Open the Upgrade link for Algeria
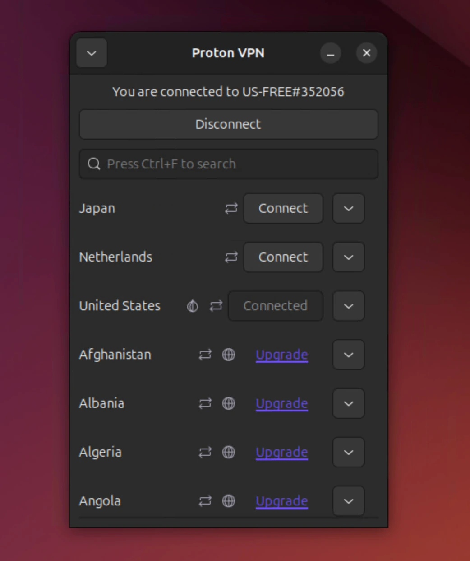 click(x=281, y=452)
